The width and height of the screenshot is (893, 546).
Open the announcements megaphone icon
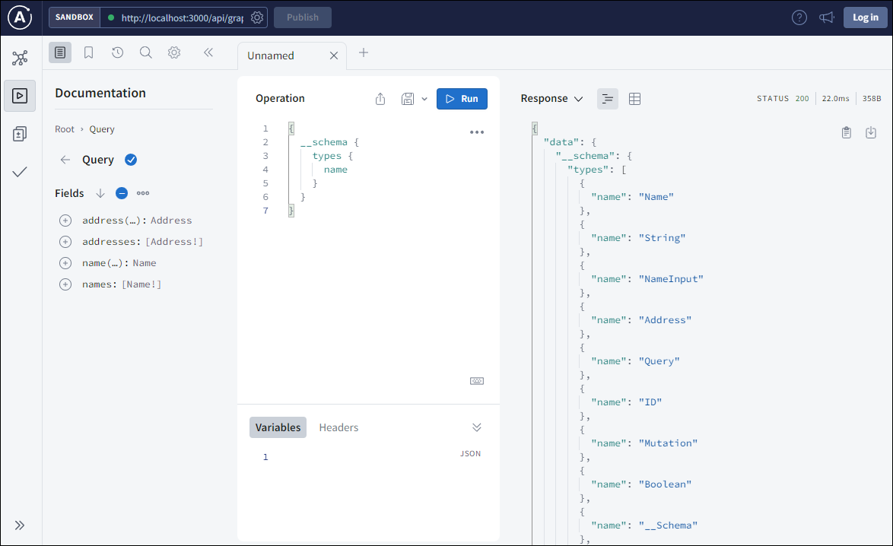tap(826, 17)
